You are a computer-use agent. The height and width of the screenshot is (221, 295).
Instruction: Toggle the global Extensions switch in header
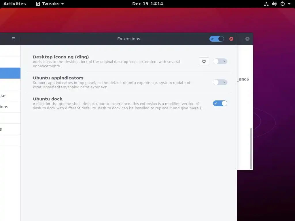tap(217, 39)
